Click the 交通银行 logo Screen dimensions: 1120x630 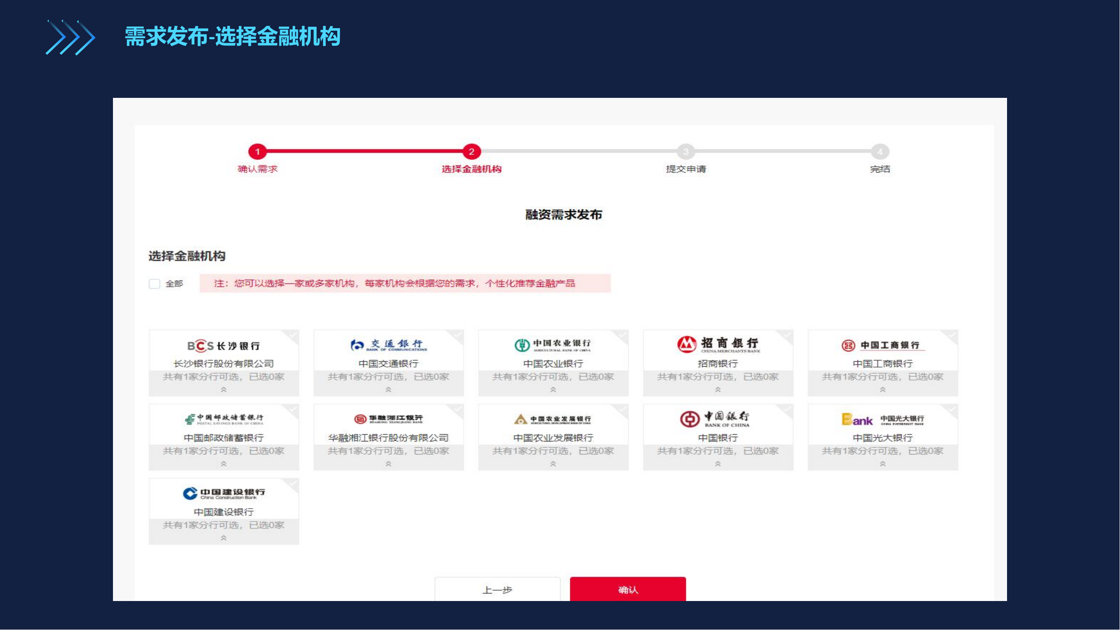(389, 345)
